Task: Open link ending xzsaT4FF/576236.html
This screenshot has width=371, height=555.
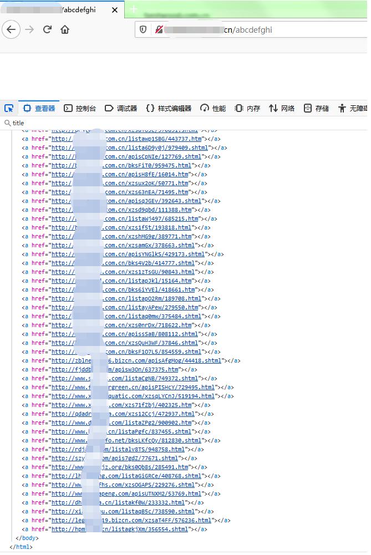Action: (x=131, y=520)
